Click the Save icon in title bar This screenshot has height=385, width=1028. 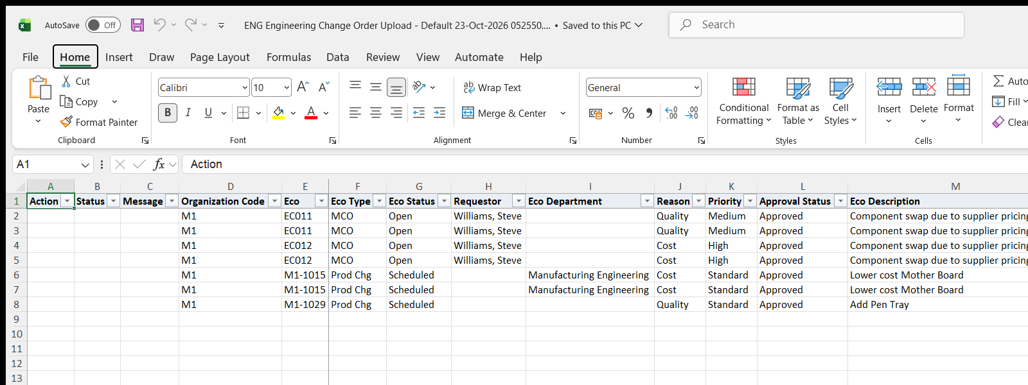pos(137,25)
